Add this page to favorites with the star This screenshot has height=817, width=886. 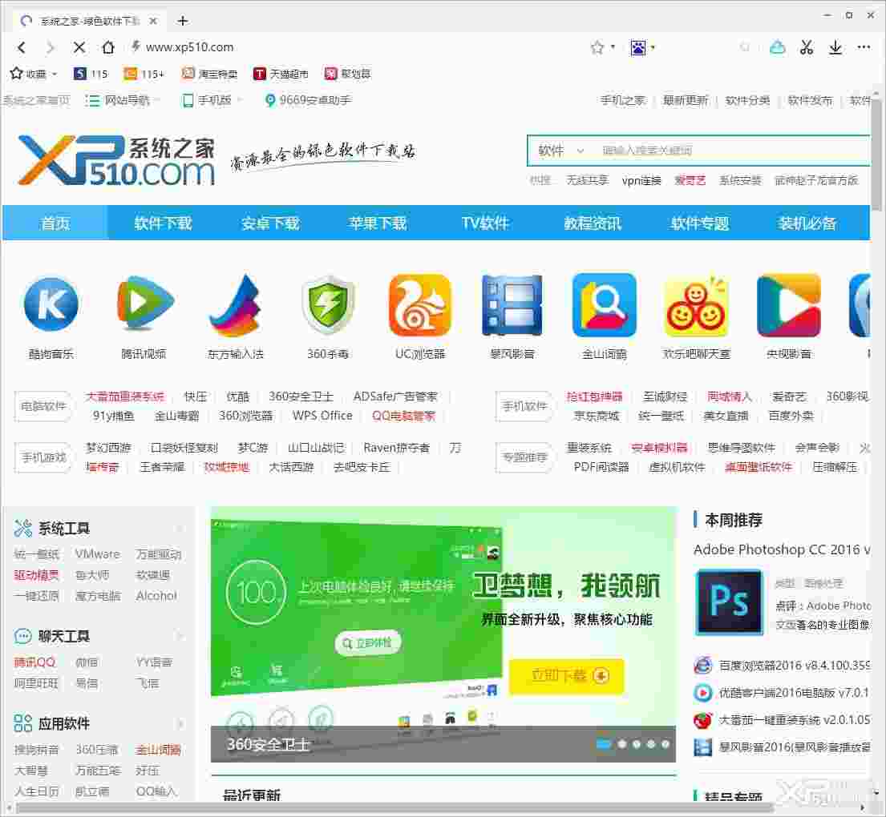(597, 47)
